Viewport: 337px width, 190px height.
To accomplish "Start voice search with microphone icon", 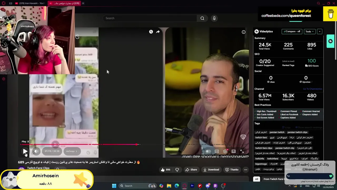I will pyautogui.click(x=214, y=18).
